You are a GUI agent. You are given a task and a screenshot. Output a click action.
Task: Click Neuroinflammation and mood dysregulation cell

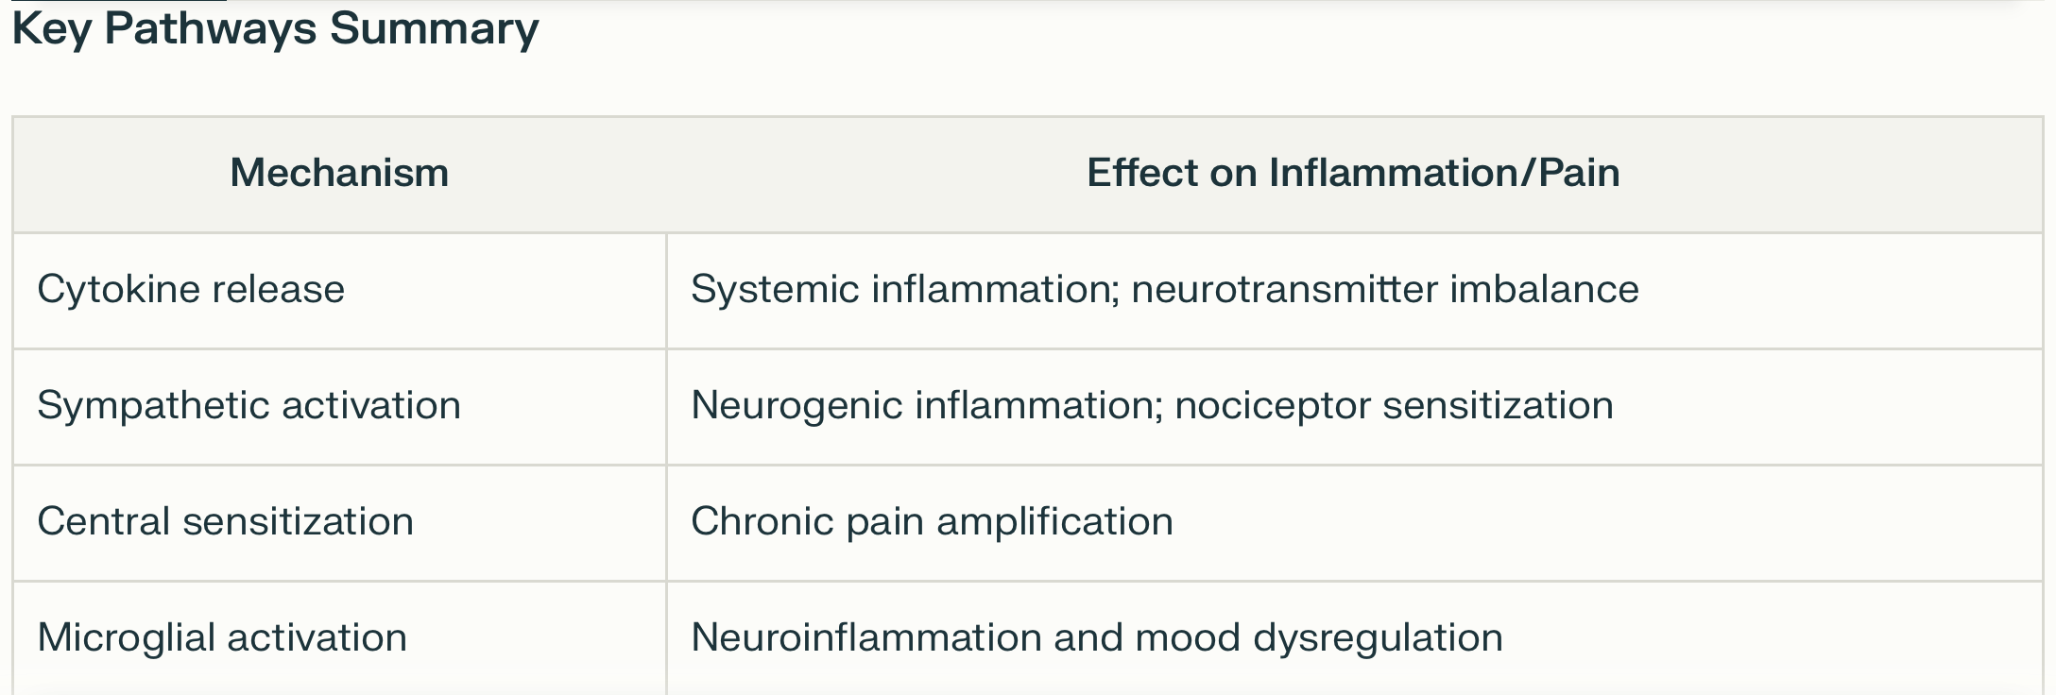[x=1354, y=639]
